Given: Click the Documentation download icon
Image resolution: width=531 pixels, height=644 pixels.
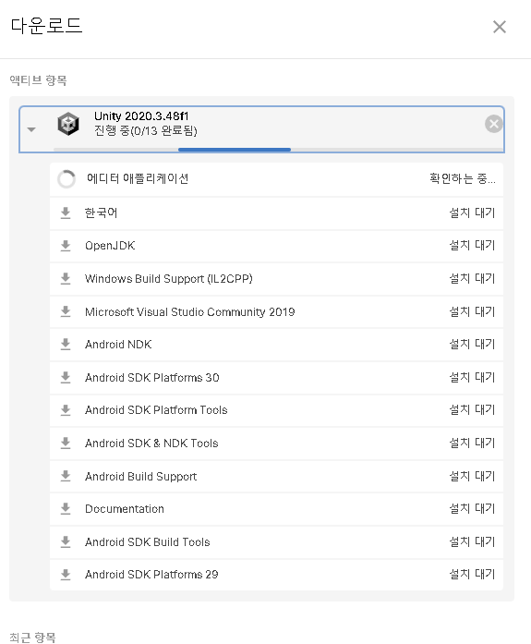Looking at the screenshot, I should tap(66, 509).
